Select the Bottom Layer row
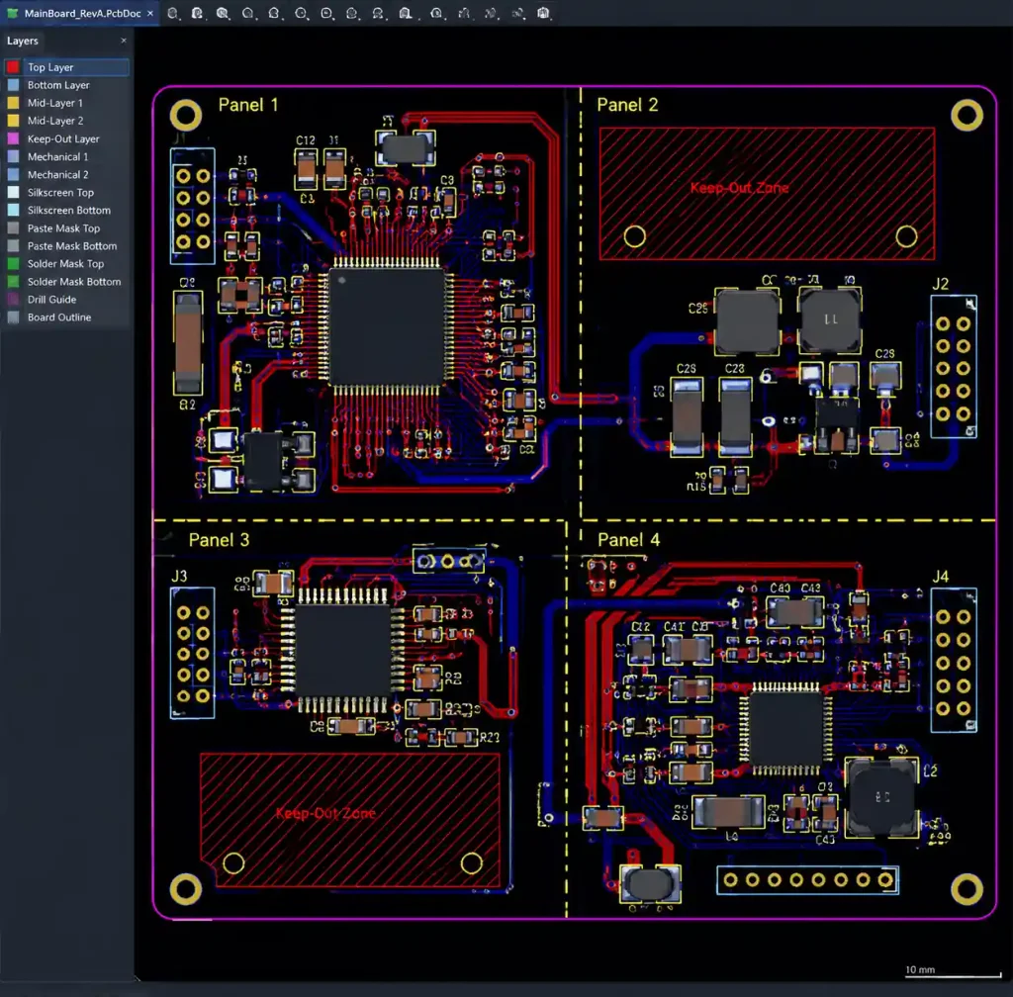This screenshot has width=1013, height=997. [66, 85]
